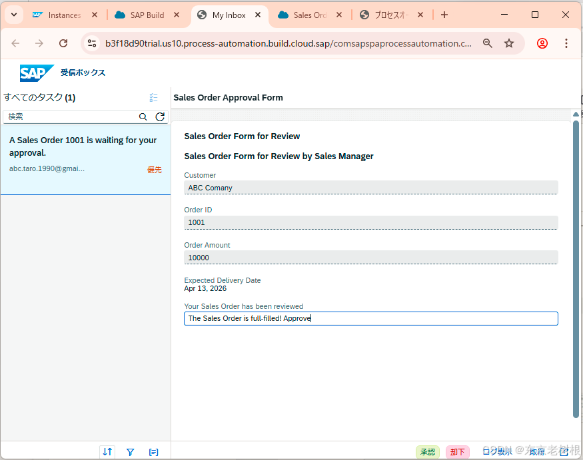View site information icon in address bar
The image size is (583, 460).
[x=92, y=43]
